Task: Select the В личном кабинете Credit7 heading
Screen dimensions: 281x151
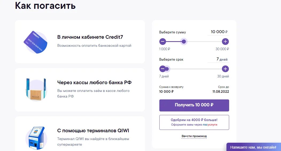Action: point(90,37)
